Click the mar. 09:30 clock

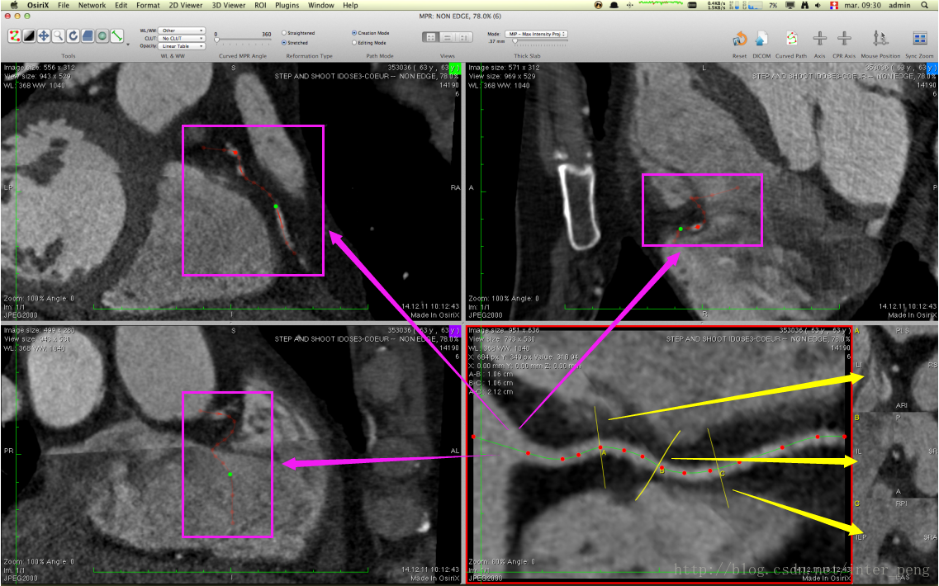tap(862, 6)
